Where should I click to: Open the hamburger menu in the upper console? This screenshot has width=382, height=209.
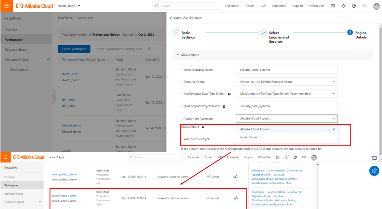pos(6,6)
